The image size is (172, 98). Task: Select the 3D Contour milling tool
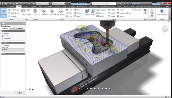click(x=101, y=13)
